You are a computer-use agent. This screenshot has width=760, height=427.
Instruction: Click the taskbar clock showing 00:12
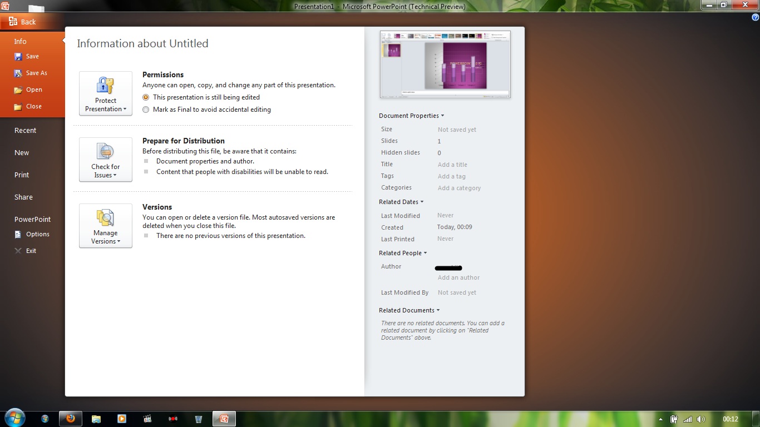pos(730,419)
